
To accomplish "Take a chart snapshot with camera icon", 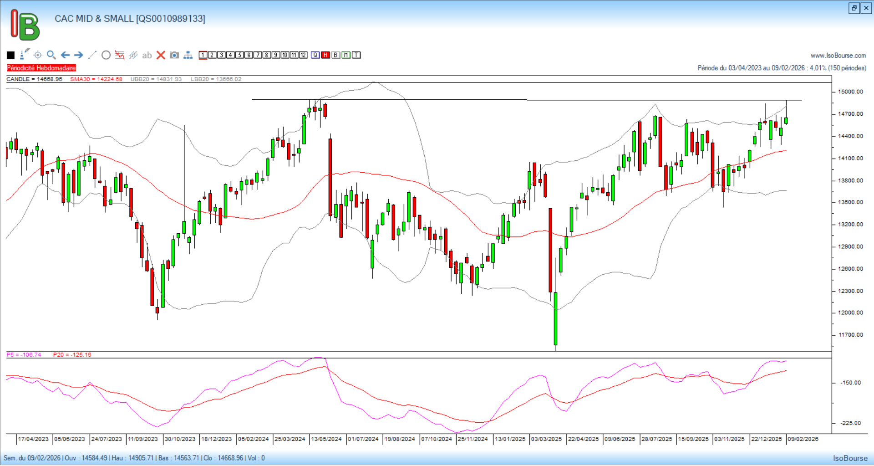I will point(174,55).
